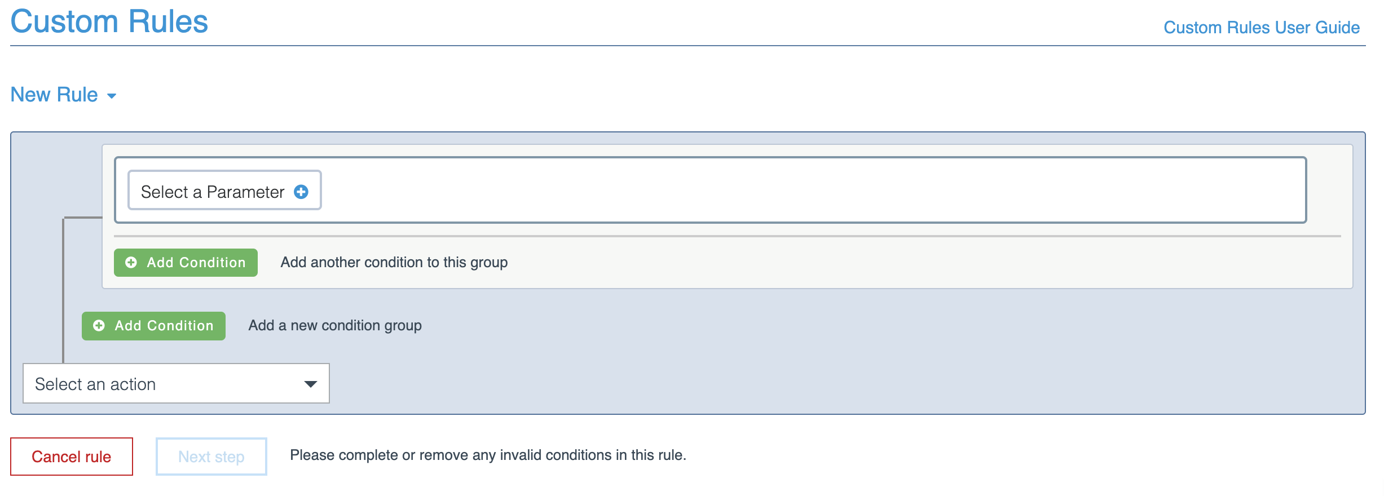Click the 'Add a new condition group' hint text
This screenshot has width=1384, height=496.
coord(335,326)
